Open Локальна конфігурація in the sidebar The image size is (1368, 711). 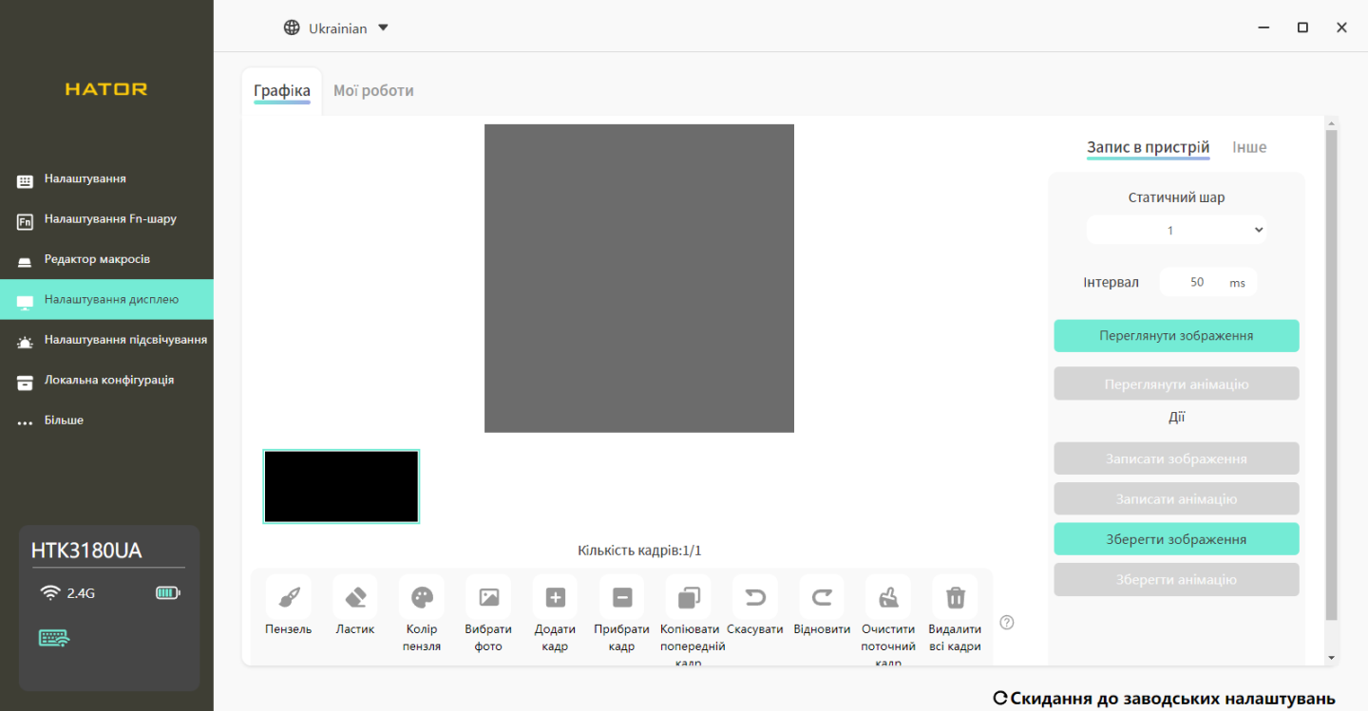[106, 380]
